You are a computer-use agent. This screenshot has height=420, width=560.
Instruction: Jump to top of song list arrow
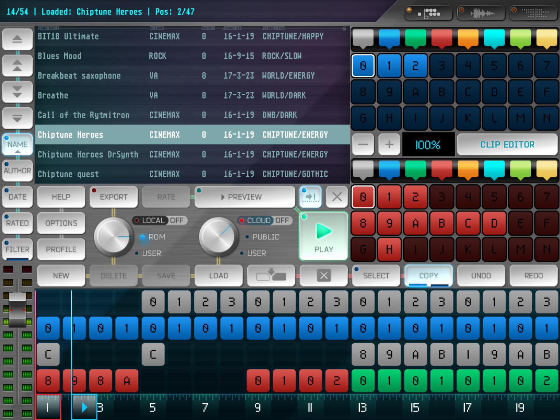[x=17, y=39]
